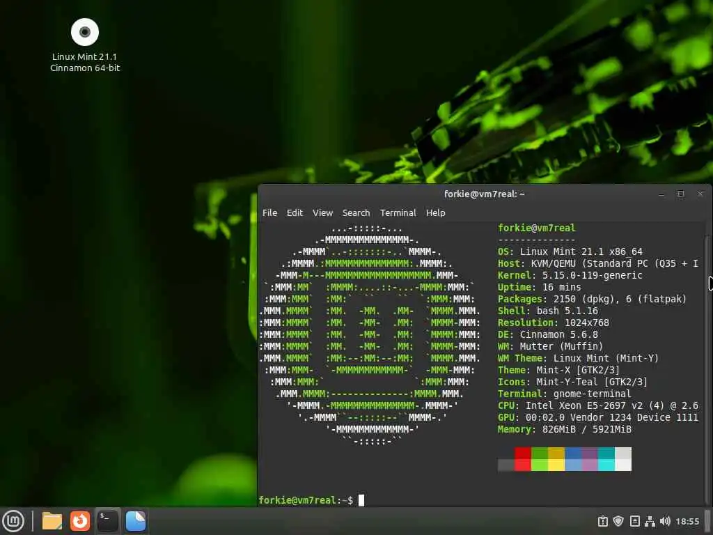Click the 'Uptime: 16 mins' line
Screen dimensions: 713x535
[540, 287]
